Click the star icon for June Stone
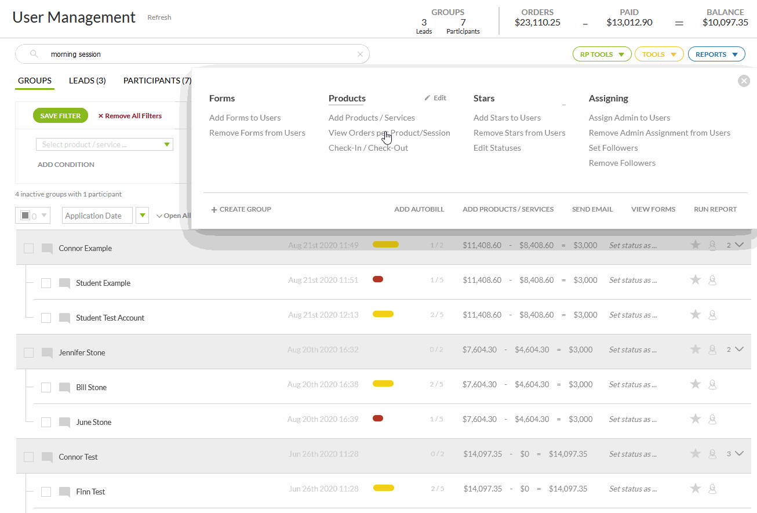The image size is (757, 513). pyautogui.click(x=696, y=419)
